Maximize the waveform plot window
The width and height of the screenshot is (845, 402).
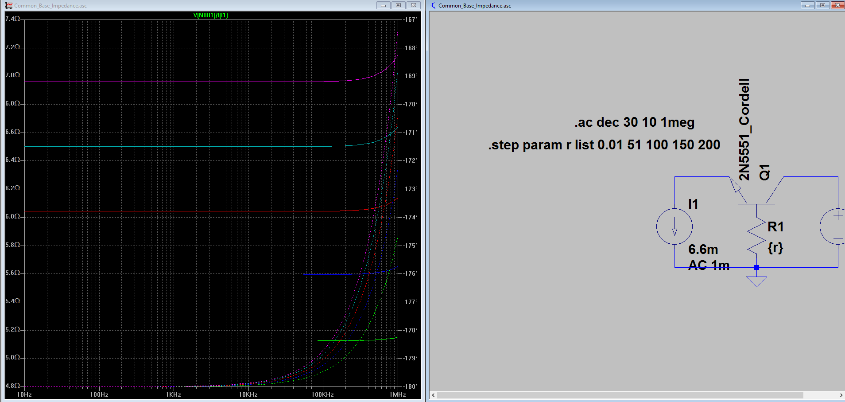(x=398, y=5)
